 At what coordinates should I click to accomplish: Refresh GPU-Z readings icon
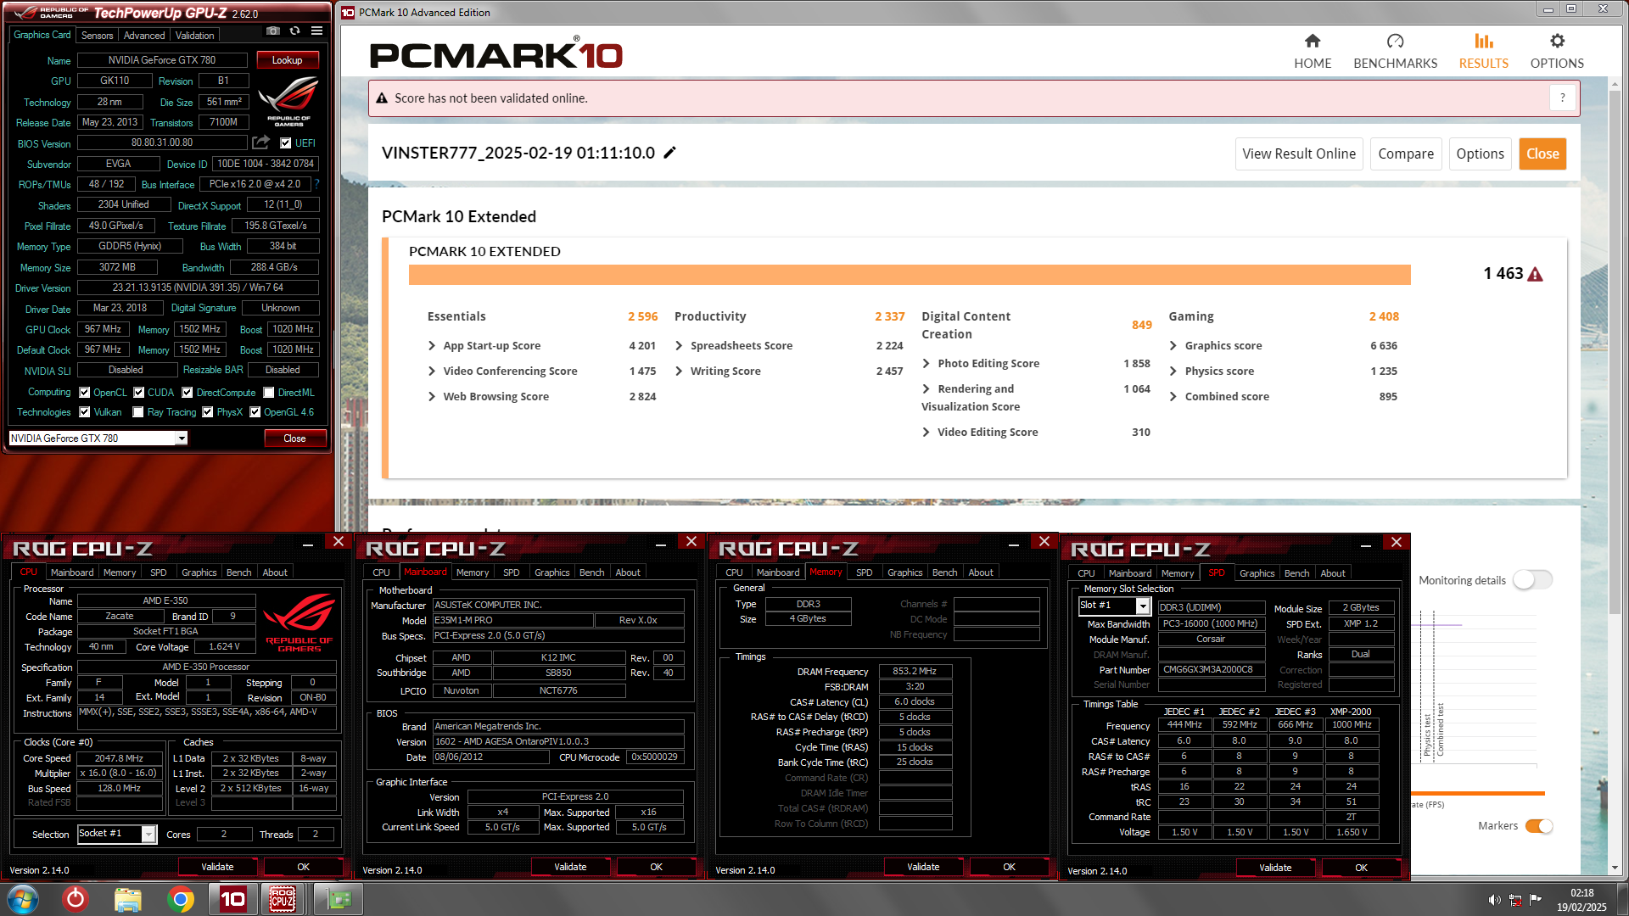[x=294, y=31]
